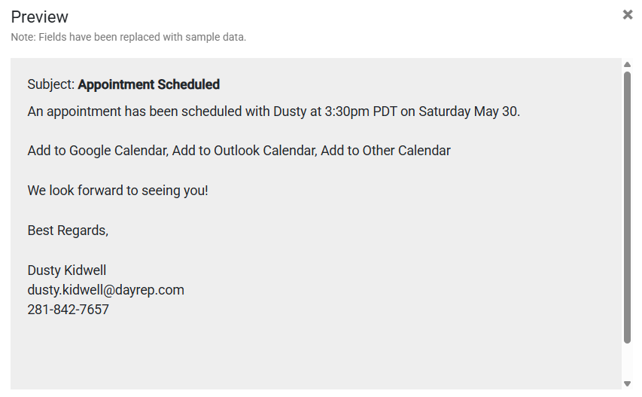Click the We look forward to seeing you line

click(117, 191)
